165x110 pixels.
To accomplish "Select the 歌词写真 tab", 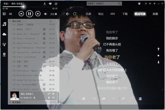I will click(x=140, y=14).
